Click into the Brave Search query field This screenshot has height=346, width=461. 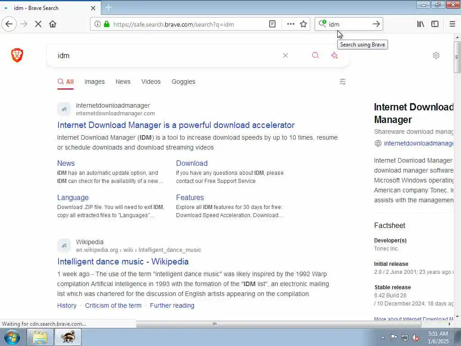click(167, 55)
